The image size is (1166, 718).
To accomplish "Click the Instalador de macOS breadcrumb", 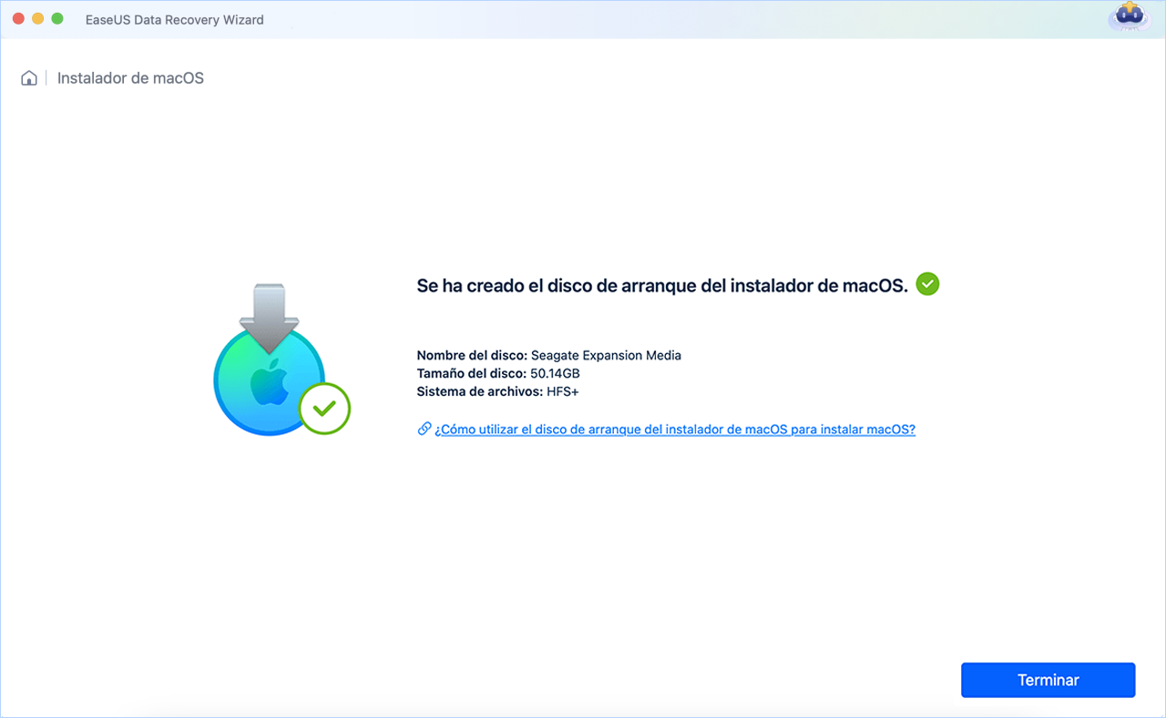I will 130,78.
